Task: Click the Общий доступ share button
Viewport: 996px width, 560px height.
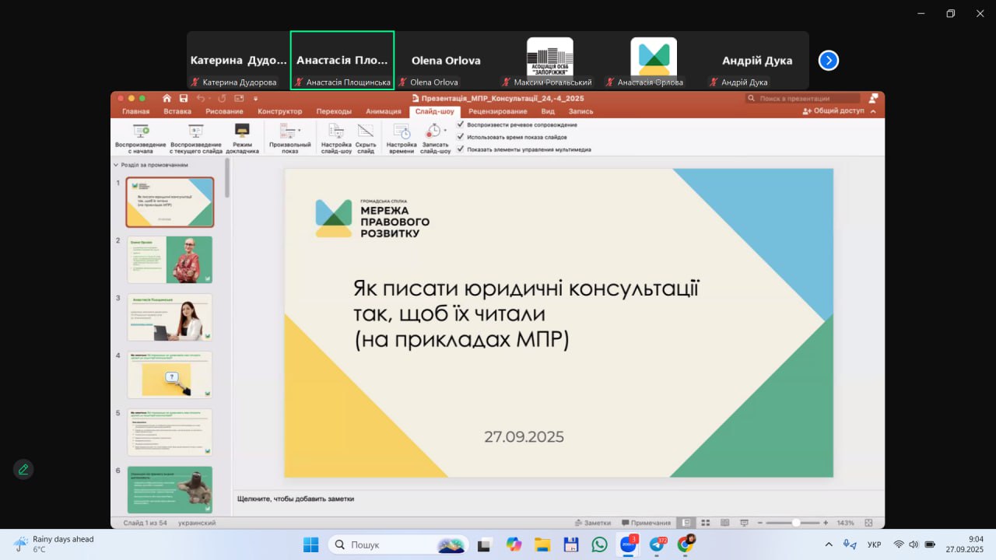Action: (x=833, y=111)
